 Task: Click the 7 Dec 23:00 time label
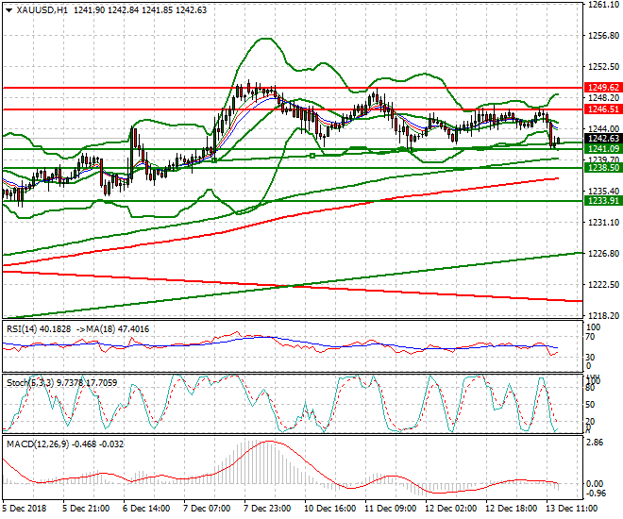(267, 509)
